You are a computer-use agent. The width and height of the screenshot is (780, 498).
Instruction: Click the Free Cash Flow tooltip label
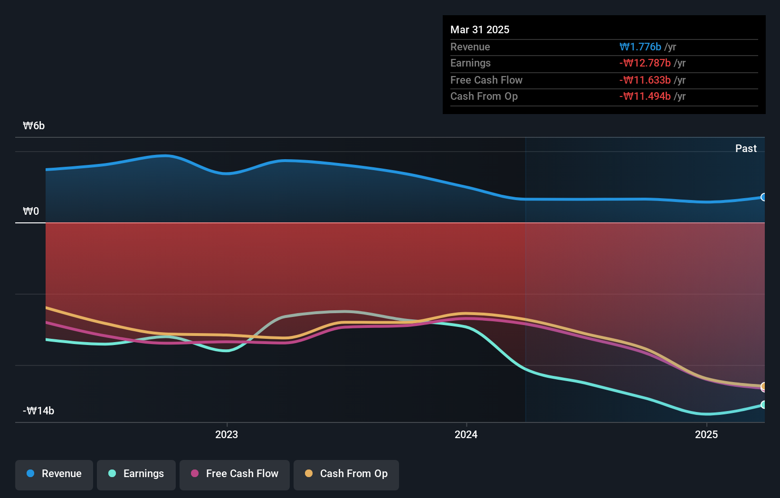pyautogui.click(x=486, y=80)
